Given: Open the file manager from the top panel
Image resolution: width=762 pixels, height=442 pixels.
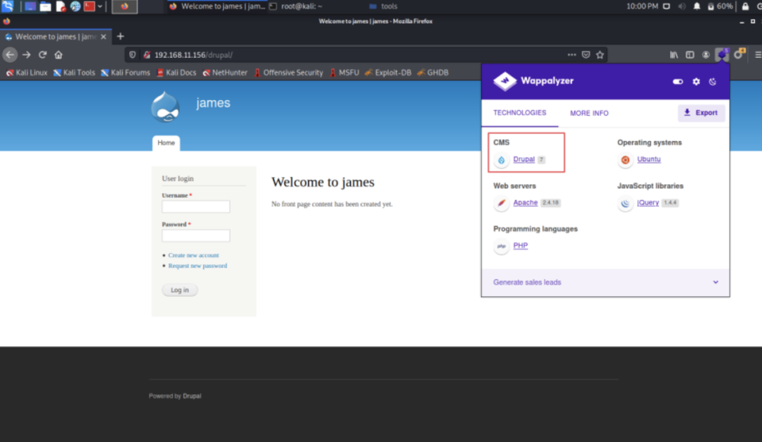Looking at the screenshot, I should tap(45, 6).
